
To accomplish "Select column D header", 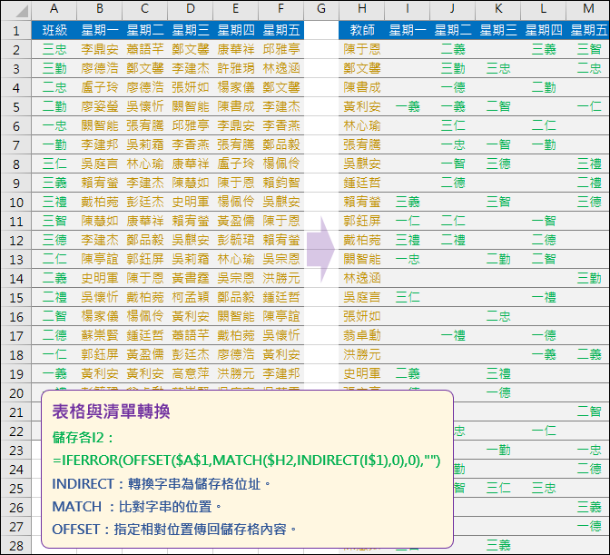I will coord(191,9).
